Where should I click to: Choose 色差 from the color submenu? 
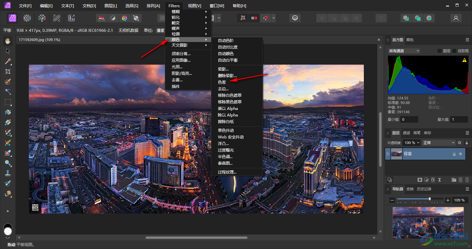coord(222,82)
